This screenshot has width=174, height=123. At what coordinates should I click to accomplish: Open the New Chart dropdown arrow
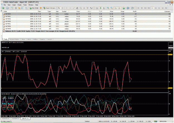[x=5, y=8]
